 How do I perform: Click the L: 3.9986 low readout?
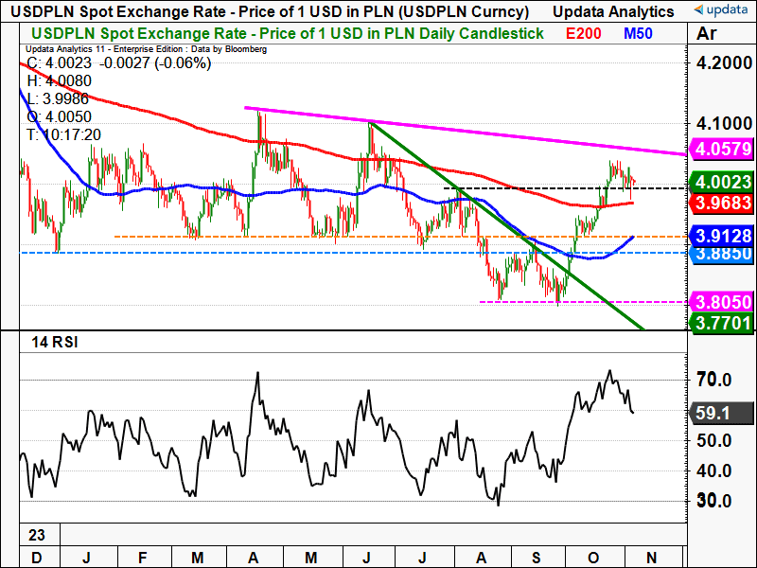point(58,98)
